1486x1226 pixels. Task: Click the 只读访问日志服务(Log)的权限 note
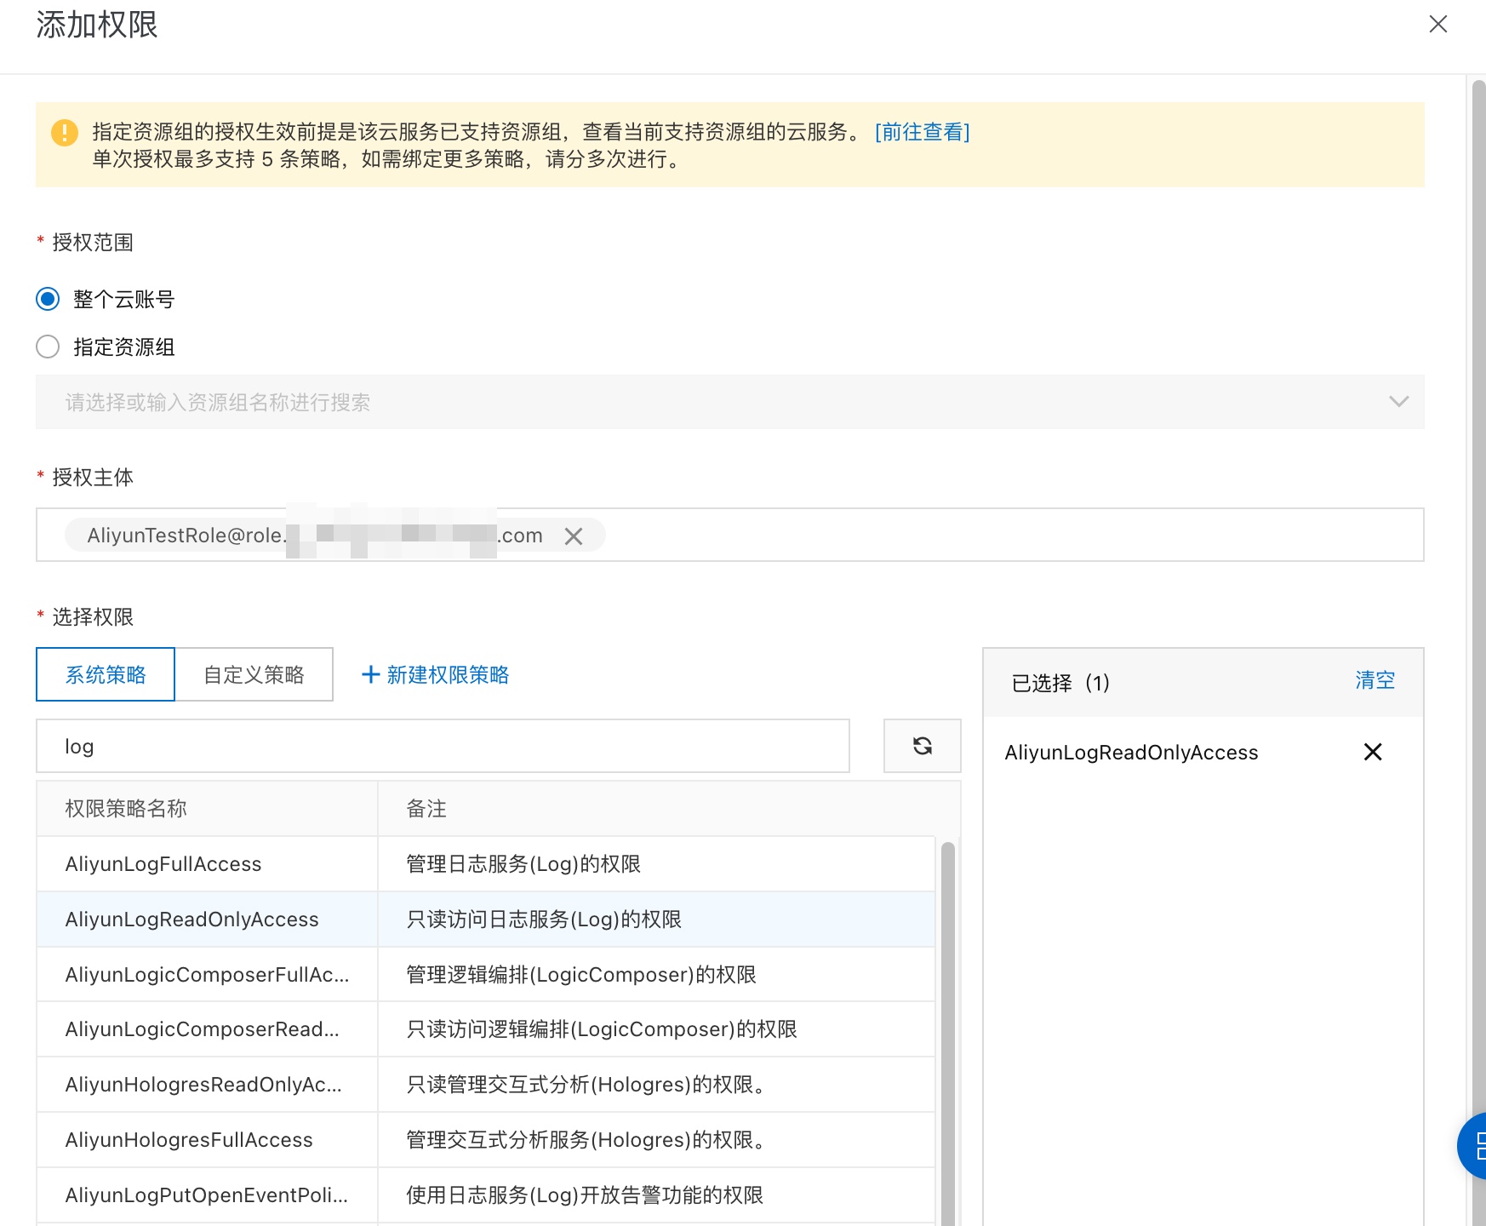[544, 919]
